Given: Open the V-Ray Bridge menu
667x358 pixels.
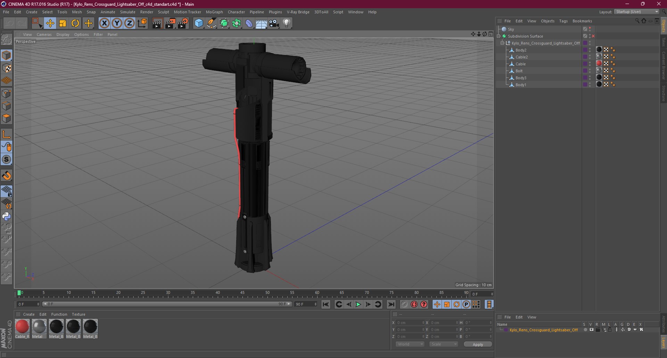Looking at the screenshot, I should point(298,12).
